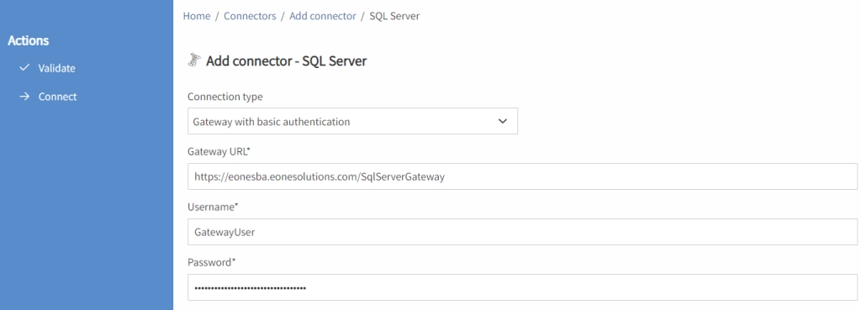
Task: Click the SQL Server connector icon beside title
Action: pos(194,60)
